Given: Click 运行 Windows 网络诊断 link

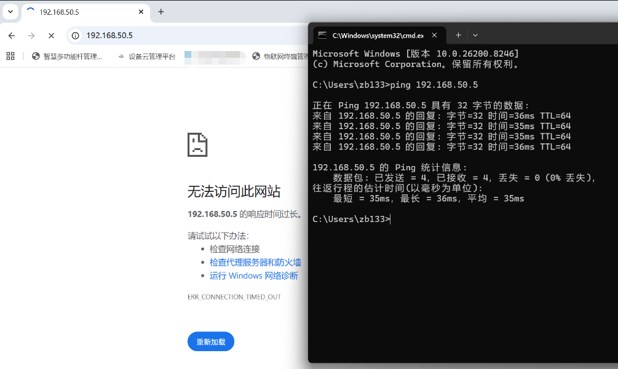Looking at the screenshot, I should 253,276.
